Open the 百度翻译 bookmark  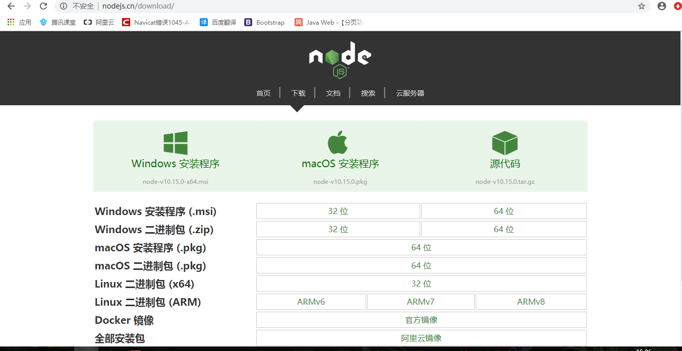tap(217, 22)
